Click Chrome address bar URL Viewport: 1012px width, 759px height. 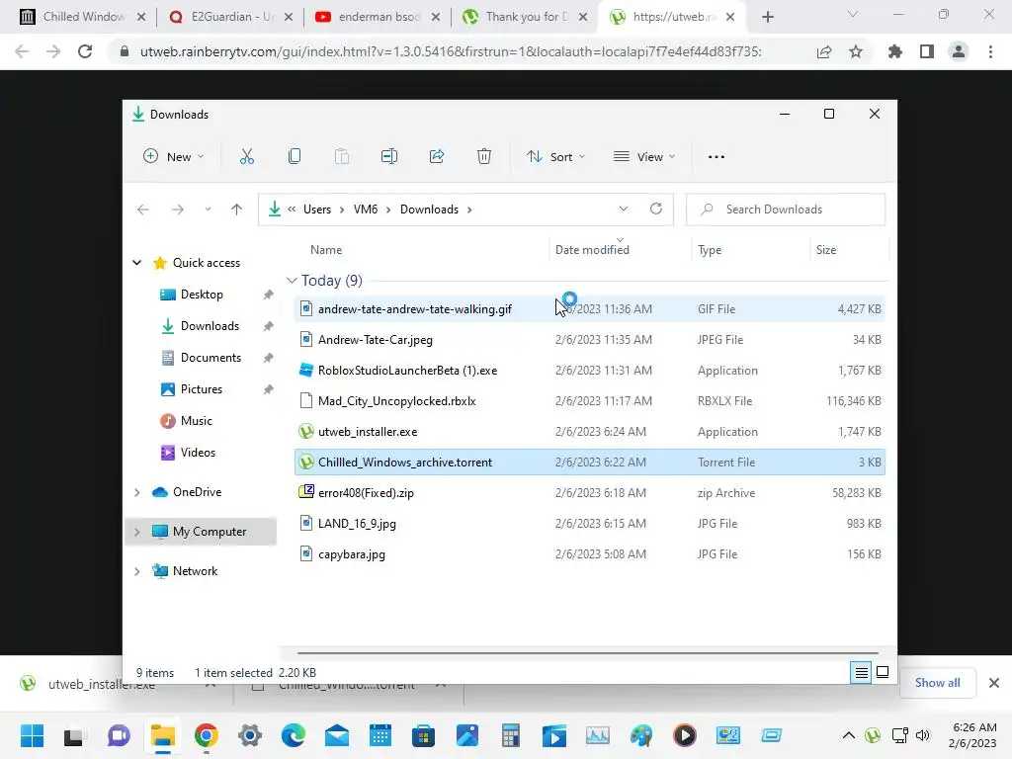(451, 51)
